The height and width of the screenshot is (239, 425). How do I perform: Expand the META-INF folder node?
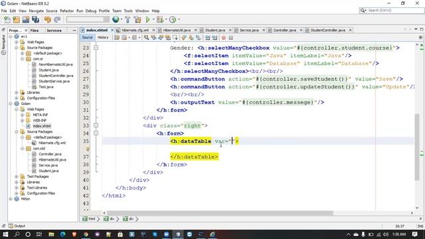(22, 115)
